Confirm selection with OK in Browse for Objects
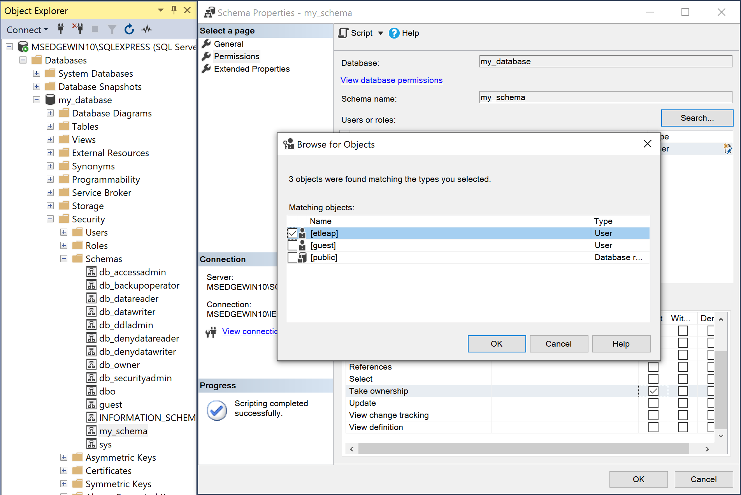This screenshot has width=741, height=495. coord(497,344)
